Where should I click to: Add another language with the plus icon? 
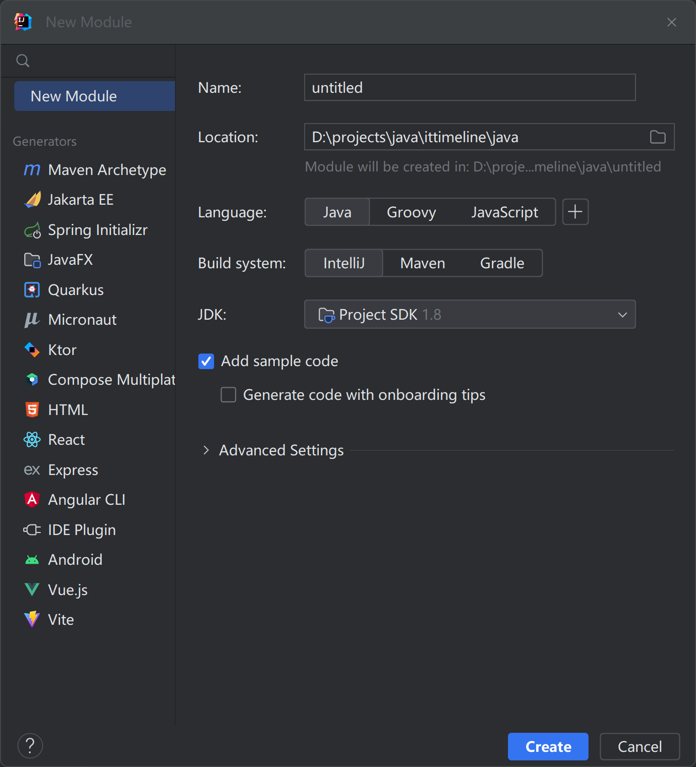click(575, 212)
